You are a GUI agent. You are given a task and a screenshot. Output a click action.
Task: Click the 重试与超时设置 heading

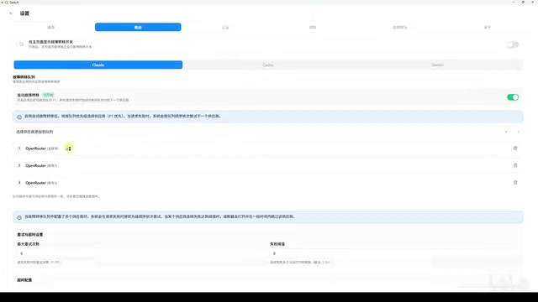point(30,235)
